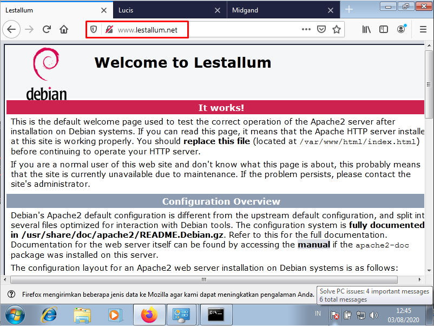The width and height of the screenshot is (434, 326).
Task: Open a new tab with plus
Action: click(349, 10)
